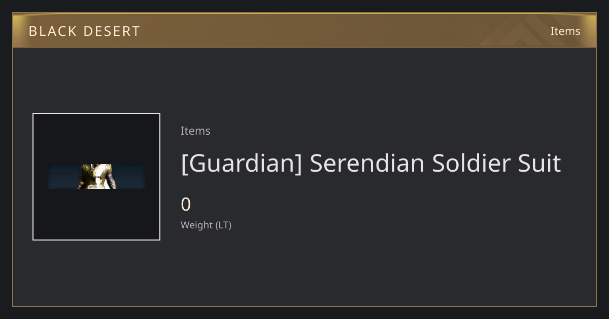The image size is (609, 319).
Task: Click the word [Guardian] in the title
Action: [x=242, y=164]
